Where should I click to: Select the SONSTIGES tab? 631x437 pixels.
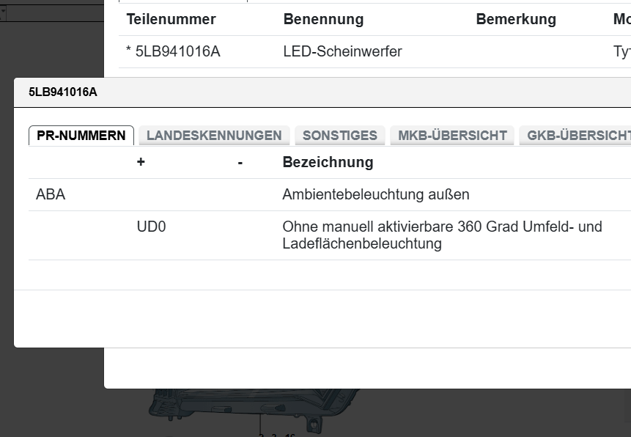[339, 136]
